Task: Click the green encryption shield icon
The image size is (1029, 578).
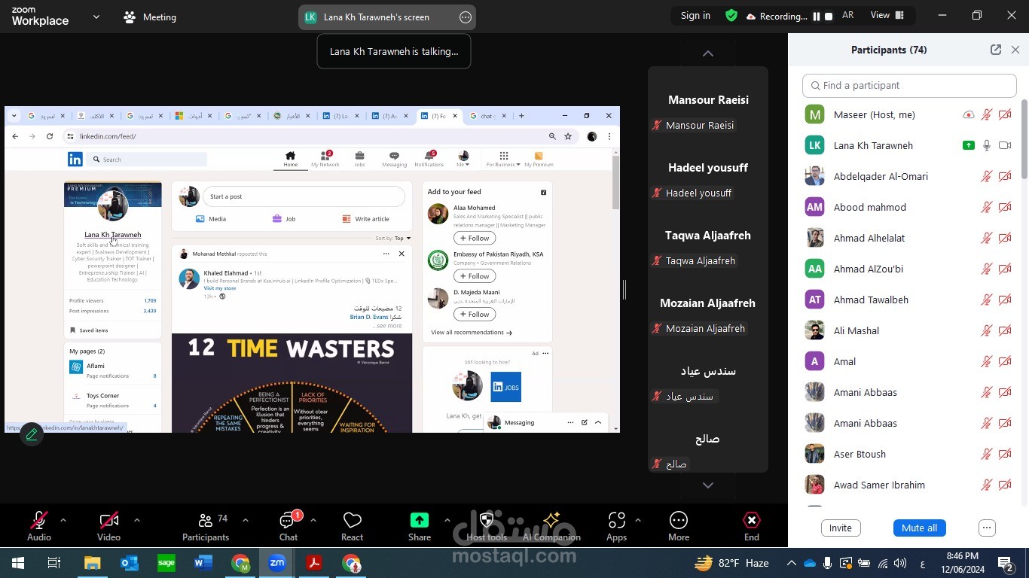Action: pyautogui.click(x=731, y=16)
